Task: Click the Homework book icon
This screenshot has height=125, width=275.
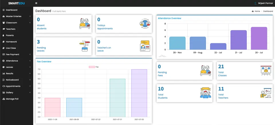Action: (3, 42)
